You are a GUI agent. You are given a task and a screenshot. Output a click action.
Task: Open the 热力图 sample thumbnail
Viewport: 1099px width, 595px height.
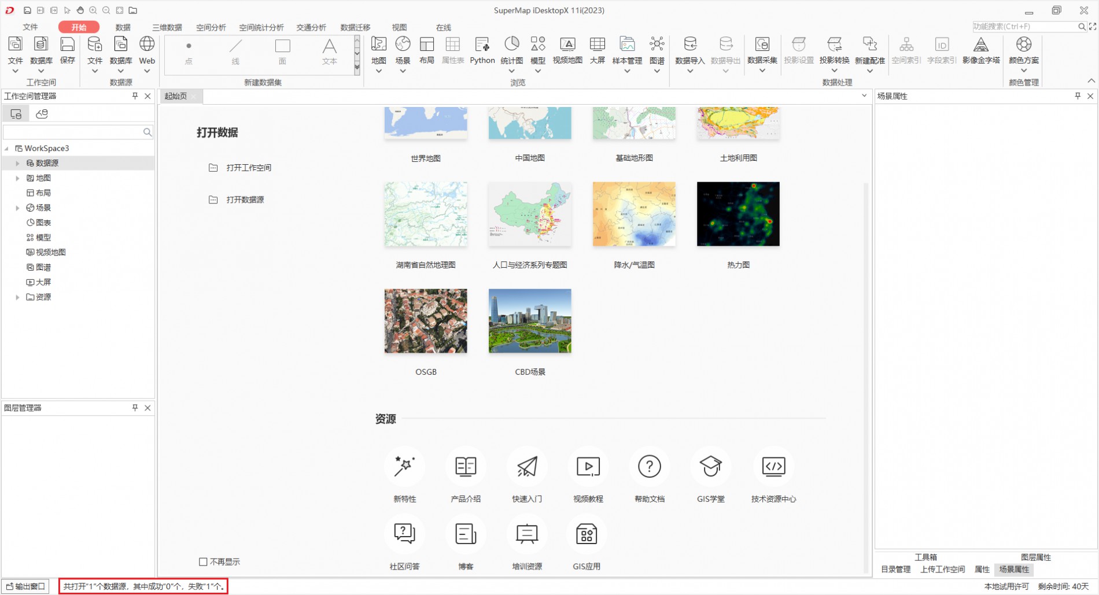(738, 214)
